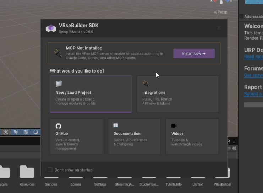Click the grid snapping toolbar icon
Image resolution: width=263 pixels, height=193 pixels.
26,132
